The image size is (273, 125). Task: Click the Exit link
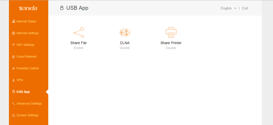pyautogui.click(x=245, y=8)
